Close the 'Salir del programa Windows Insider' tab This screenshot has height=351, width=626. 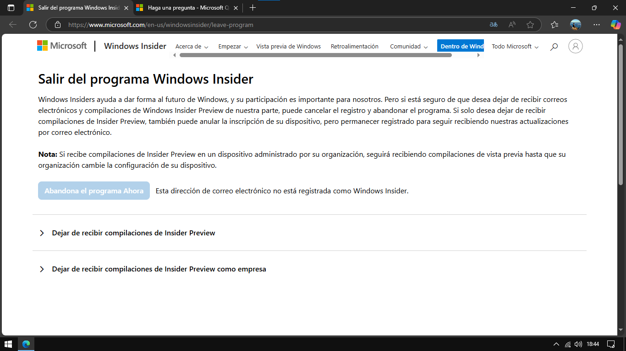pos(126,8)
